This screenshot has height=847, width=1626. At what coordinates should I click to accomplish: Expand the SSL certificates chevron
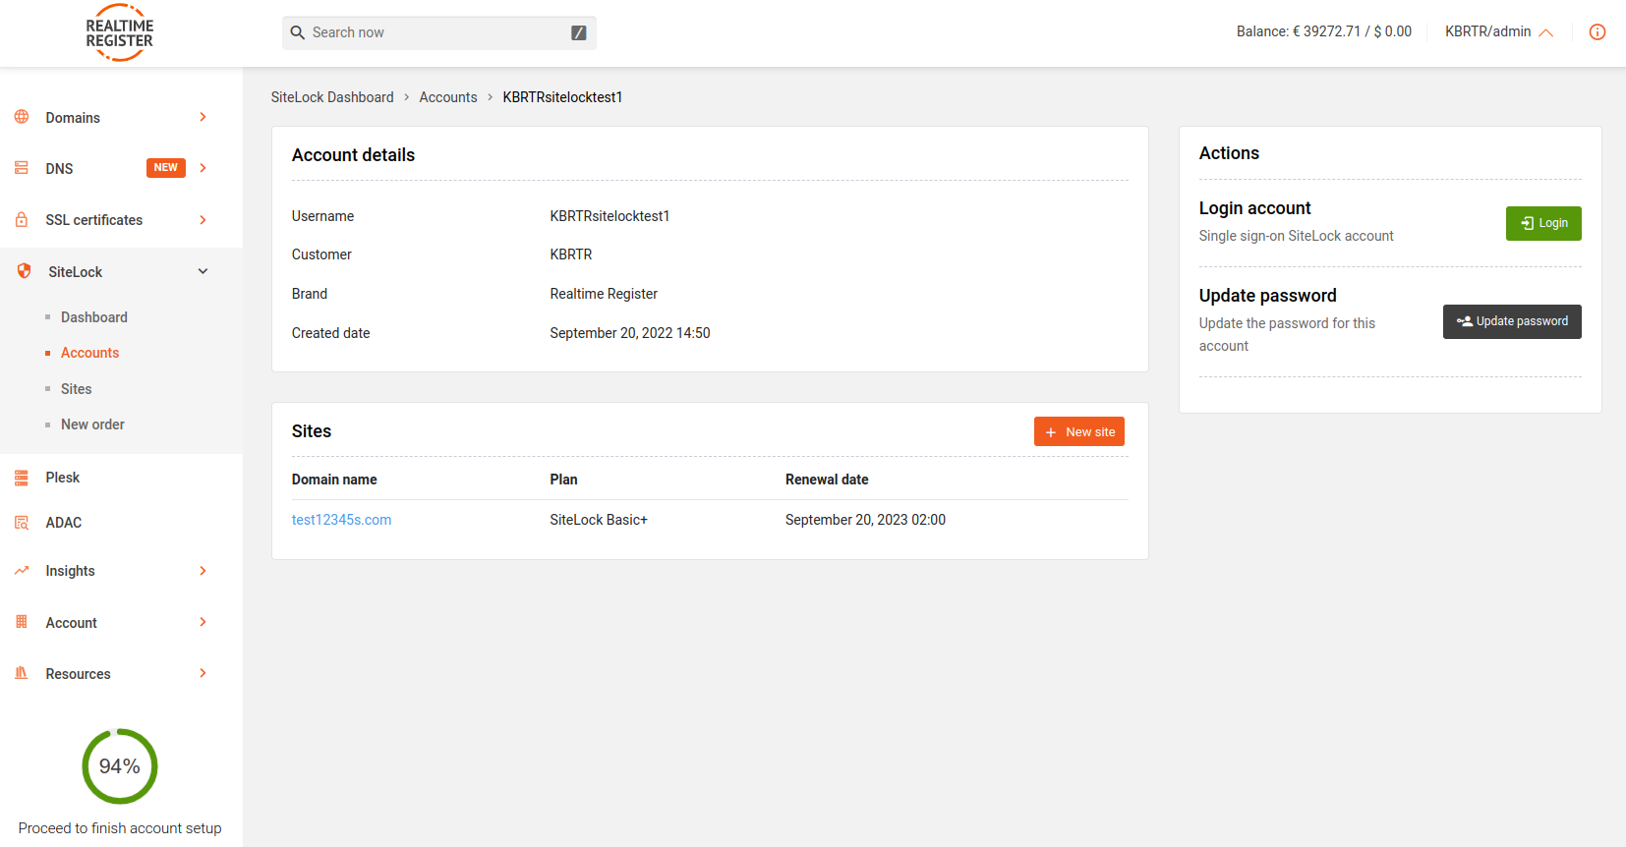point(203,220)
